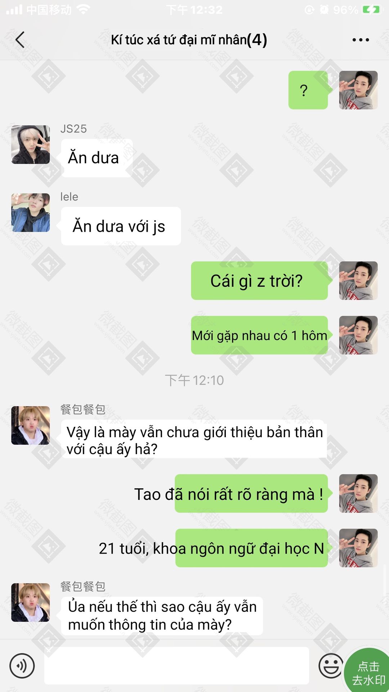
Task: Tap the voice message icon
Action: coord(22,666)
